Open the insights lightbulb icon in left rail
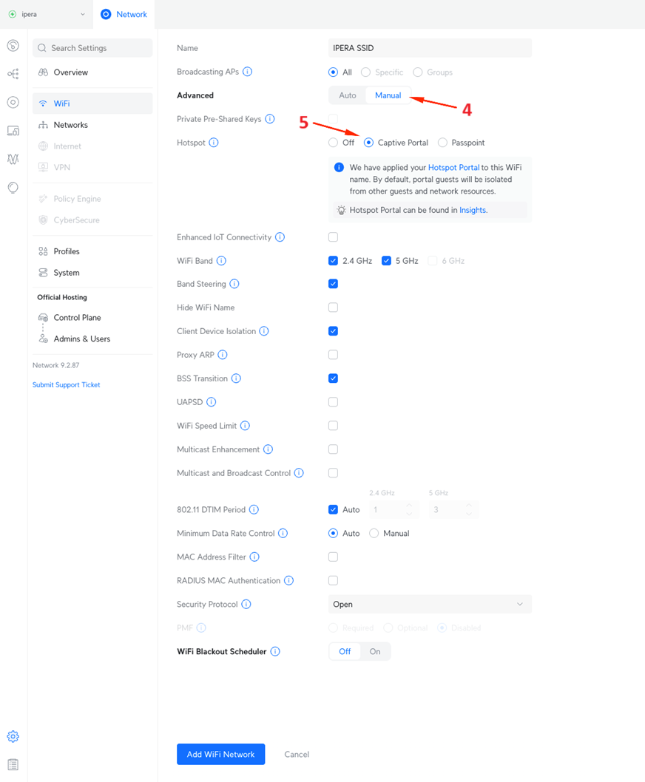The image size is (645, 782). 13,187
